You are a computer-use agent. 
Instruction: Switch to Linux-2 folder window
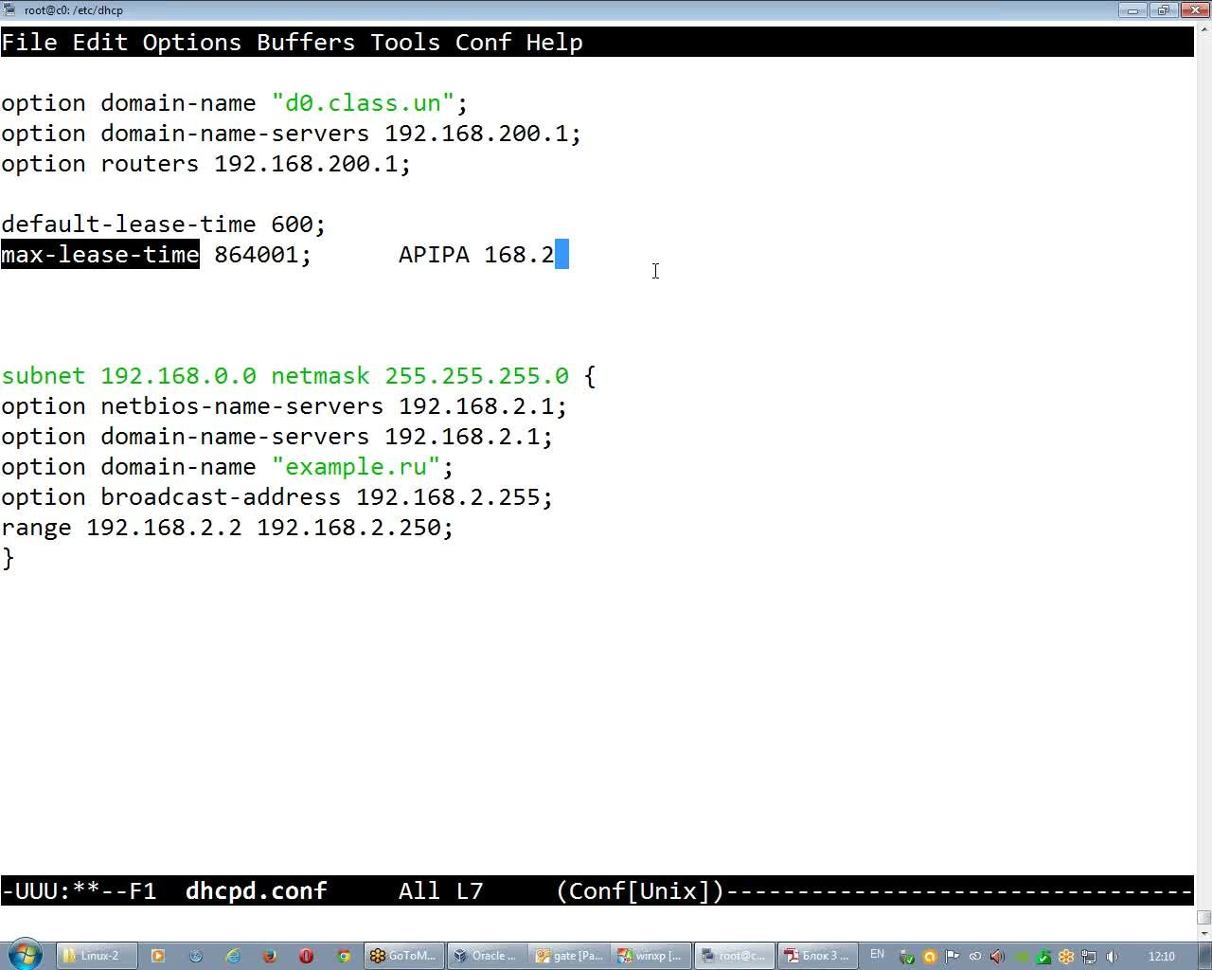tap(97, 956)
